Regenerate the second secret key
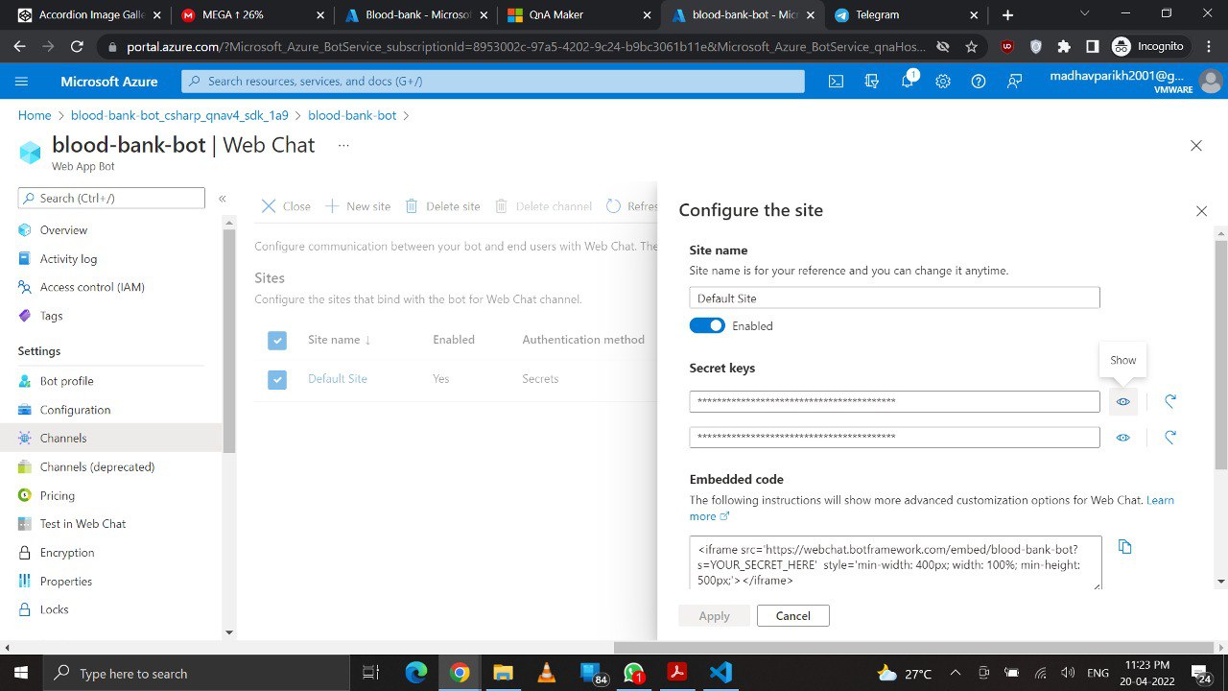1228x691 pixels. [1170, 438]
